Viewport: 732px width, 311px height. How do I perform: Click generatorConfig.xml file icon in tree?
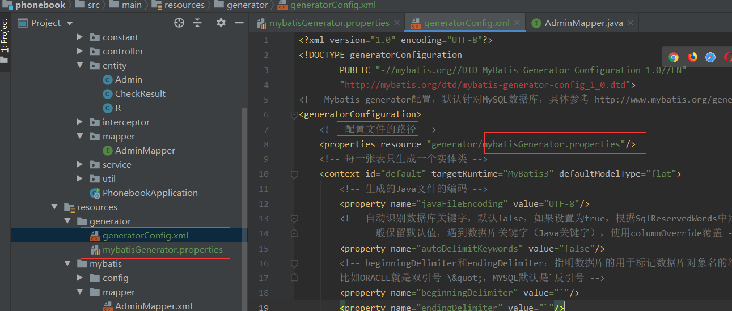(95, 236)
